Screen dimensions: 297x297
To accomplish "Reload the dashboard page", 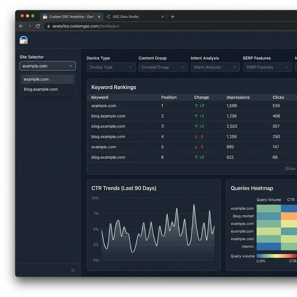I will [38, 26].
